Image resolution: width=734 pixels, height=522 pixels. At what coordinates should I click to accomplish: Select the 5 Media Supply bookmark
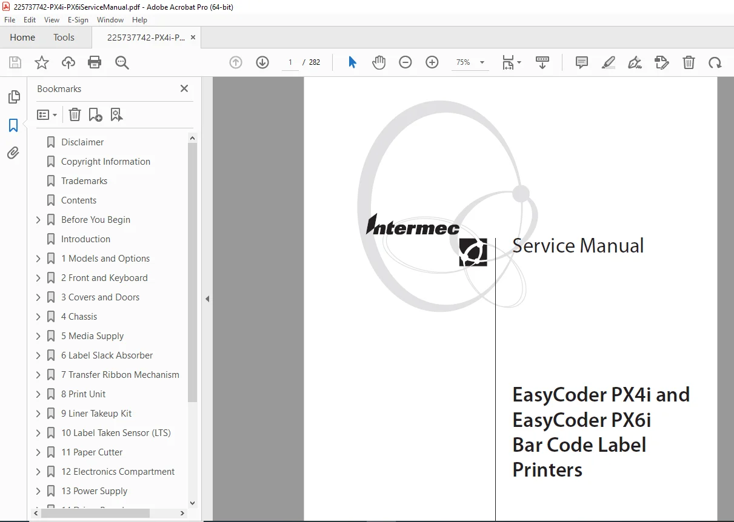click(x=92, y=336)
